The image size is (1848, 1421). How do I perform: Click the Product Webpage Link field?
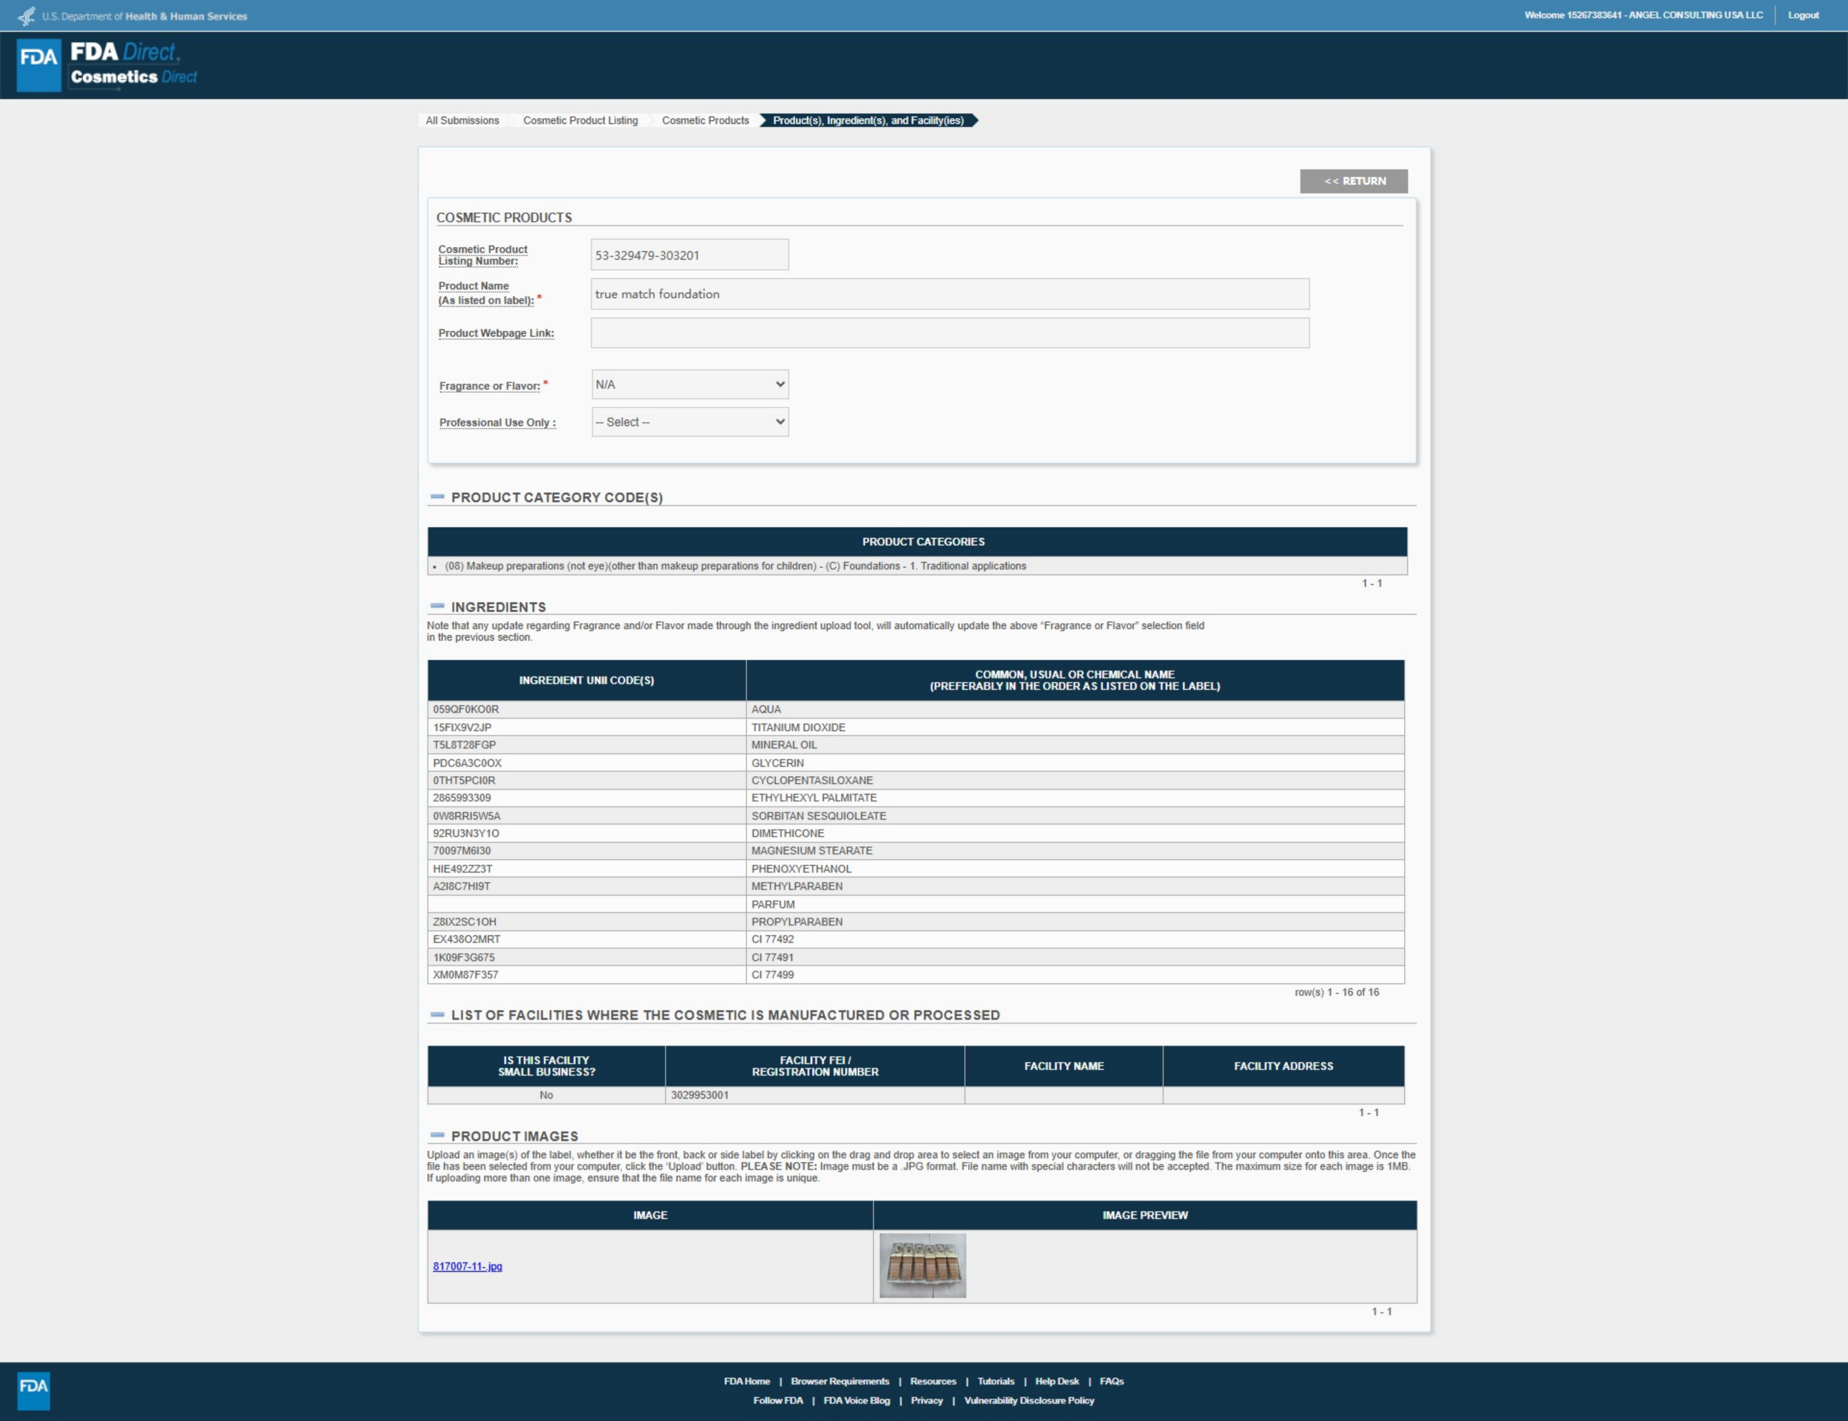tap(950, 333)
